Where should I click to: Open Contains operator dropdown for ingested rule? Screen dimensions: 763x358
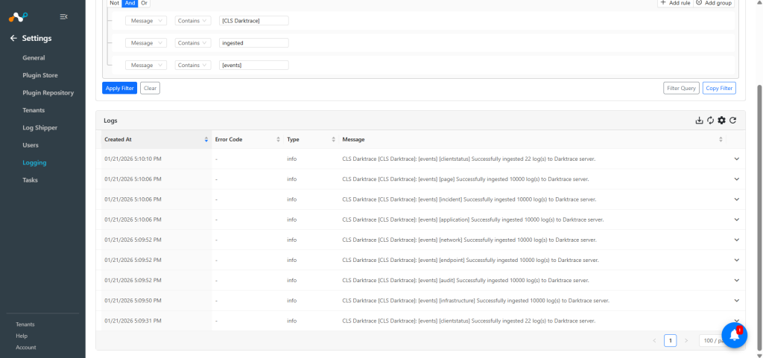(193, 42)
